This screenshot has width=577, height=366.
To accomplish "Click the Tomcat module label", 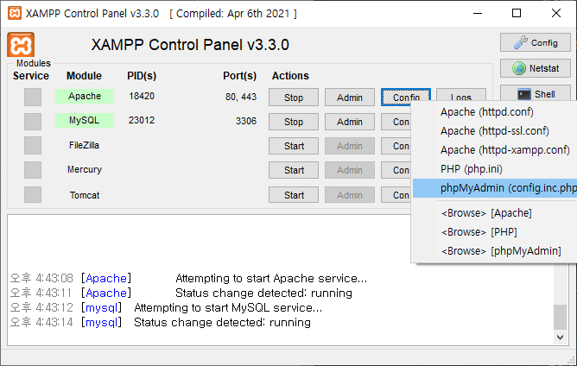I will click(x=85, y=195).
